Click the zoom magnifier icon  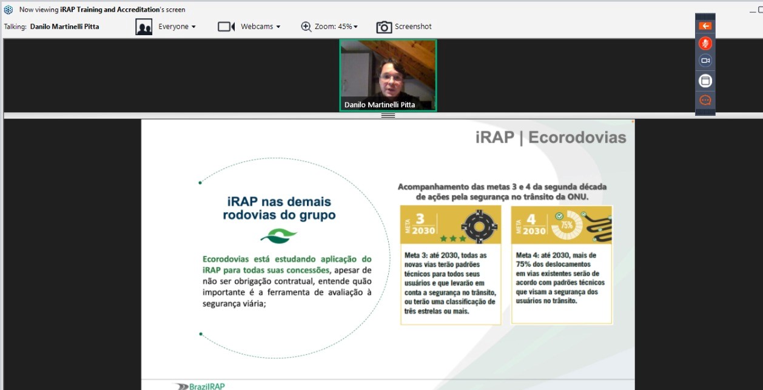point(306,27)
